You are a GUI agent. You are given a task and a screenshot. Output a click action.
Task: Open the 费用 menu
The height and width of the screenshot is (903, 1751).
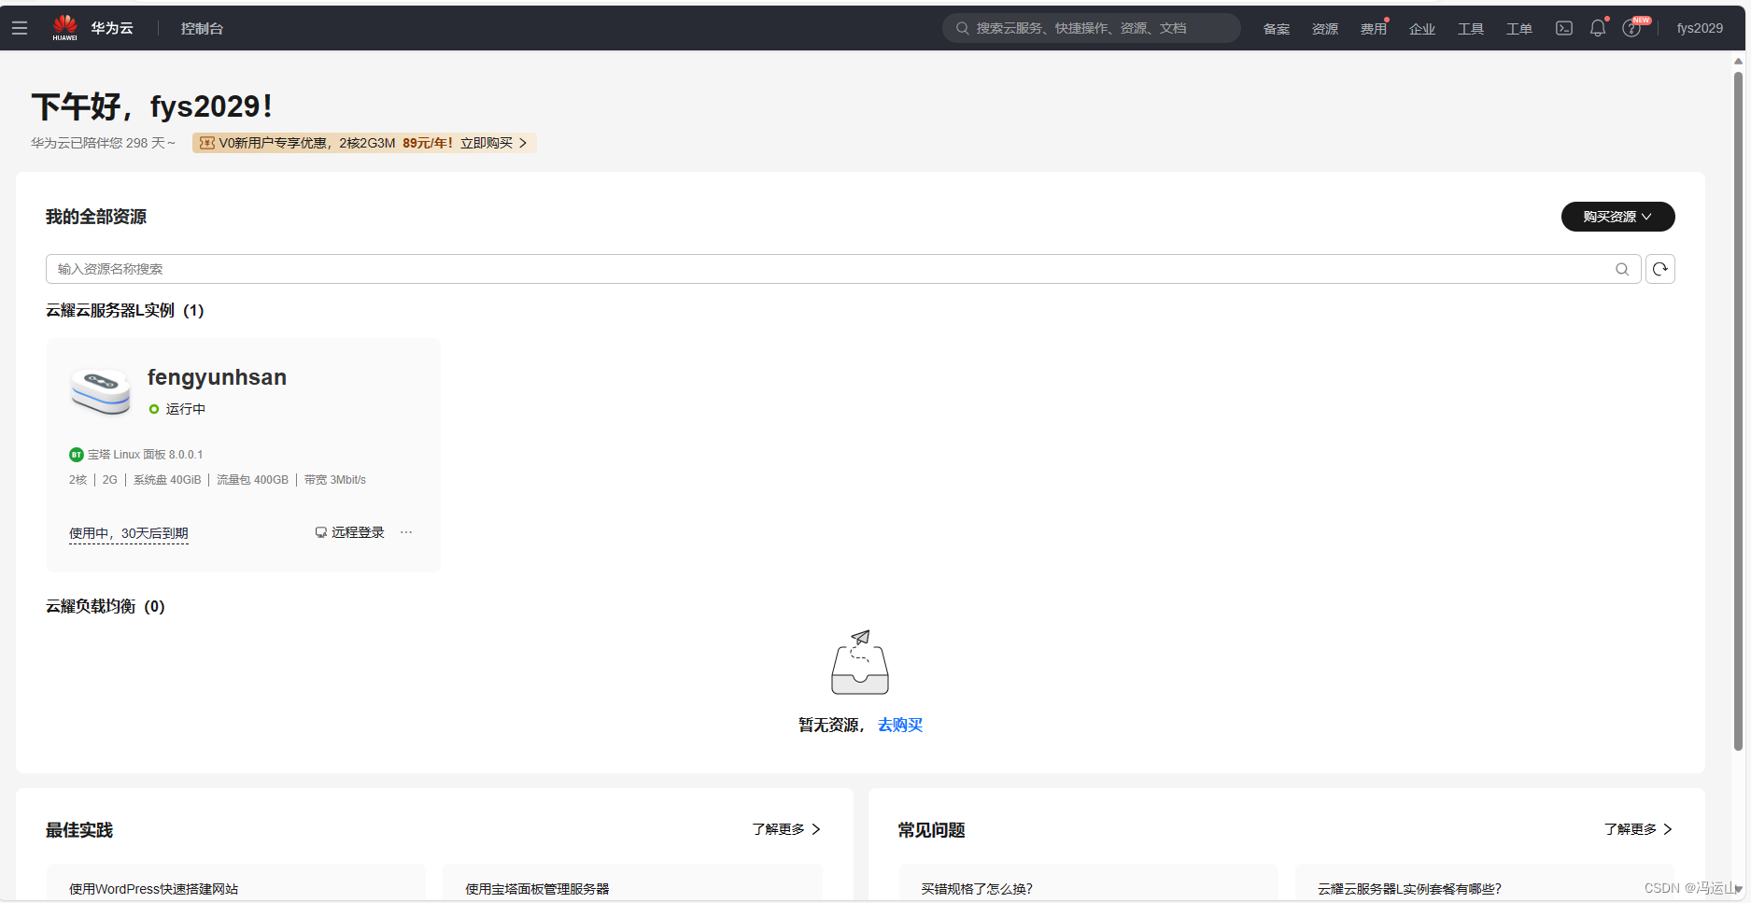pyautogui.click(x=1374, y=29)
